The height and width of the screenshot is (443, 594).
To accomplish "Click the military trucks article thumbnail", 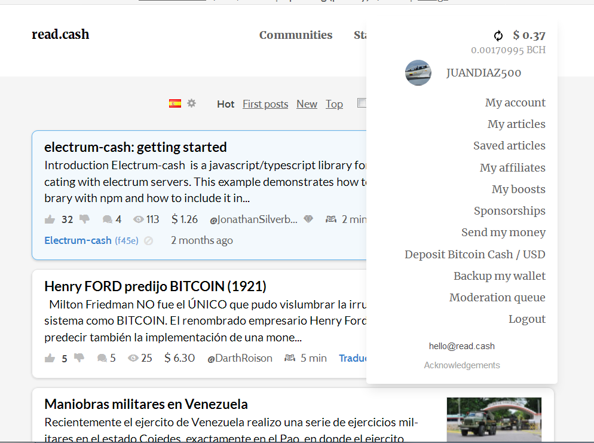I will point(494,420).
